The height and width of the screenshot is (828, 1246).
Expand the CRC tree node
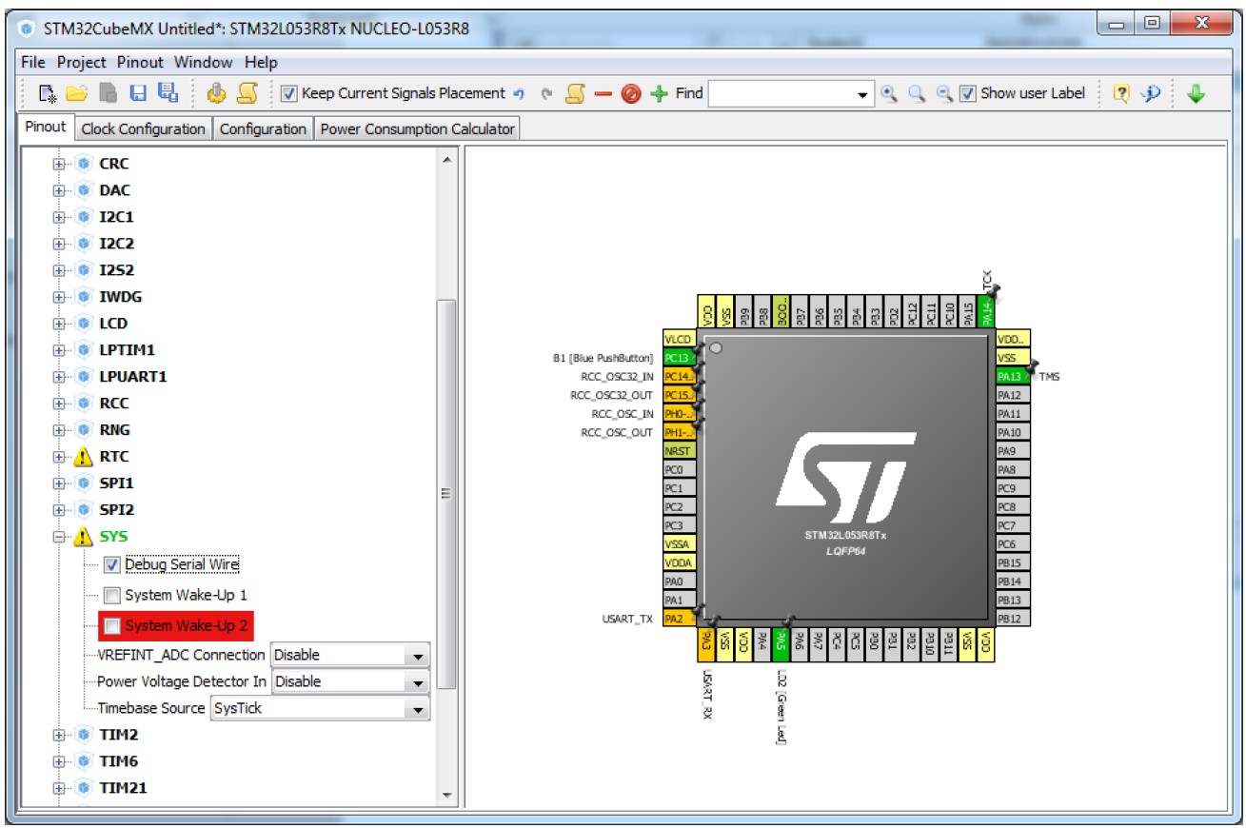[x=59, y=164]
